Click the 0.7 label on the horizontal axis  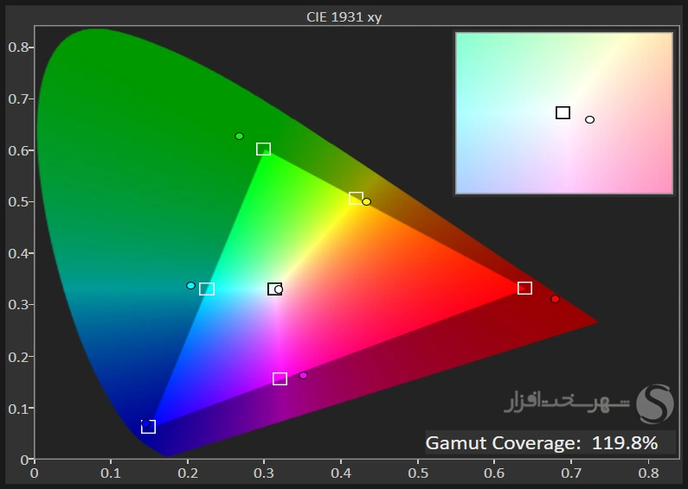572,473
